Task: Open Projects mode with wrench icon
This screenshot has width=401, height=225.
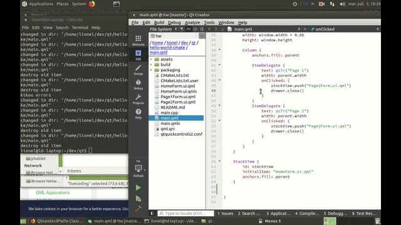Action: pos(138,99)
